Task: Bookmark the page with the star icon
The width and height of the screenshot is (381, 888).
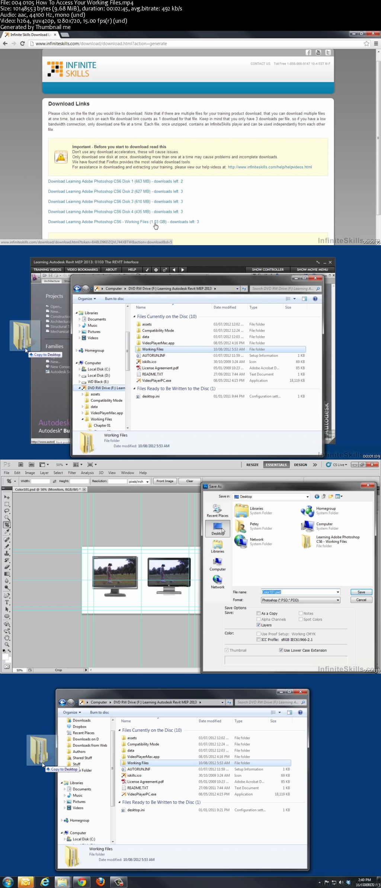Action: (366, 44)
